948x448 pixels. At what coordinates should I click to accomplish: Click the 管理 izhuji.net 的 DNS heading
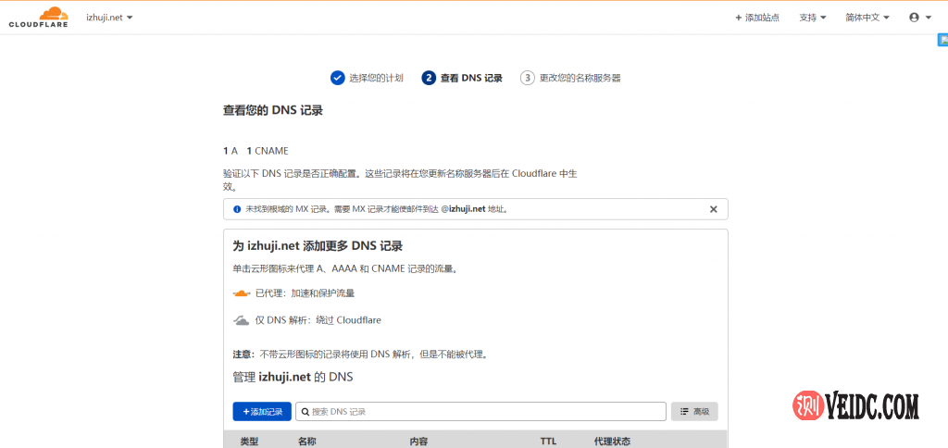(293, 378)
